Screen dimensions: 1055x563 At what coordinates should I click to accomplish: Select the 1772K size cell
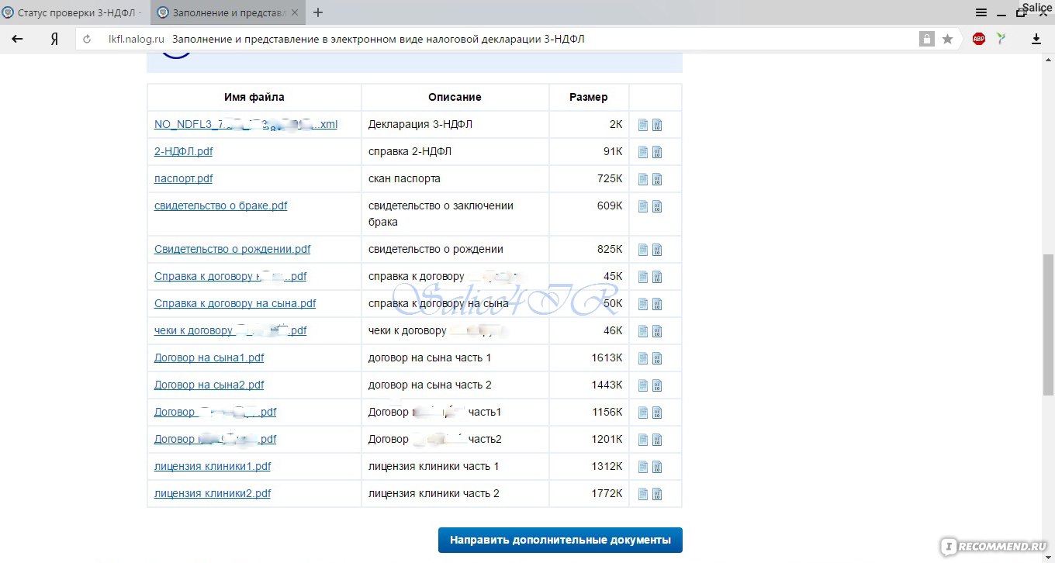[590, 493]
